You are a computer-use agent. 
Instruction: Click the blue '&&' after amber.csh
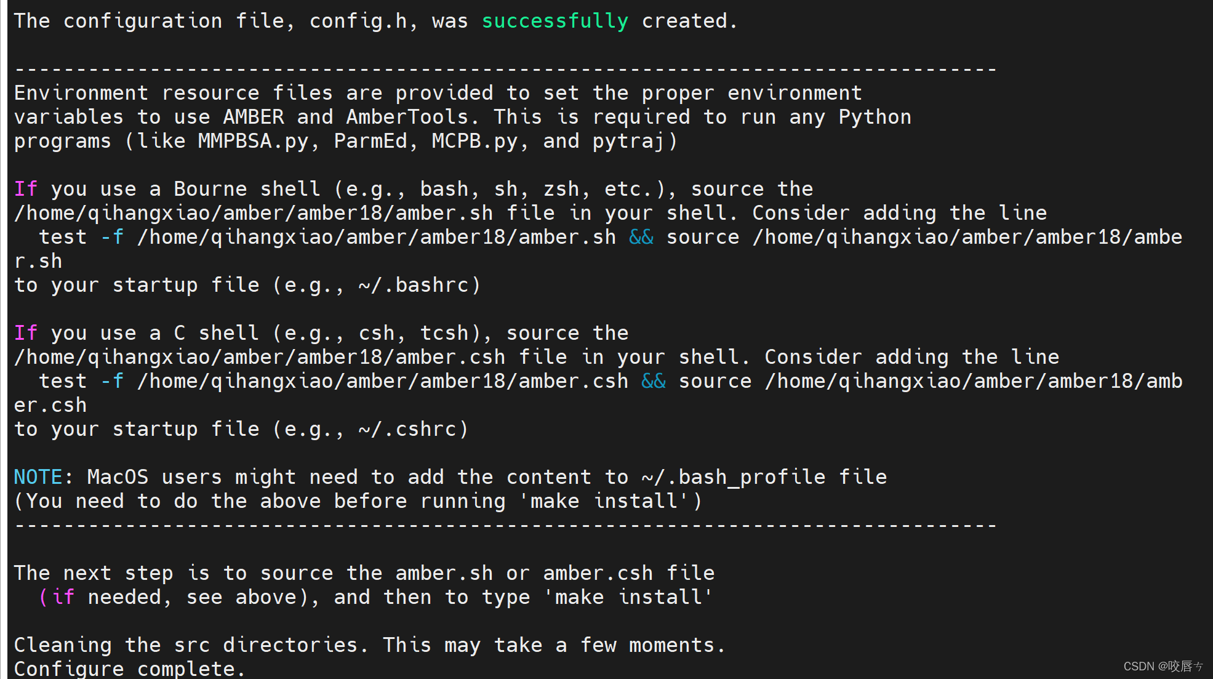[654, 381]
